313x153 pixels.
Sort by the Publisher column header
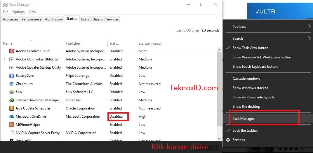pyautogui.click(x=86, y=43)
